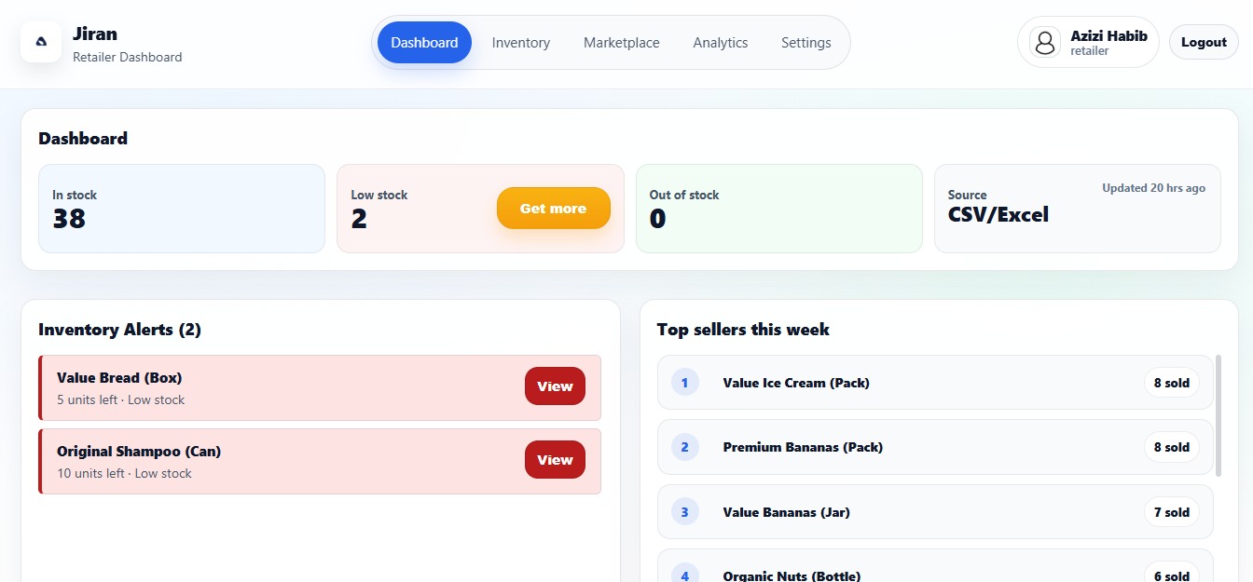View the Original Shampoo (Can) alert

coord(555,460)
